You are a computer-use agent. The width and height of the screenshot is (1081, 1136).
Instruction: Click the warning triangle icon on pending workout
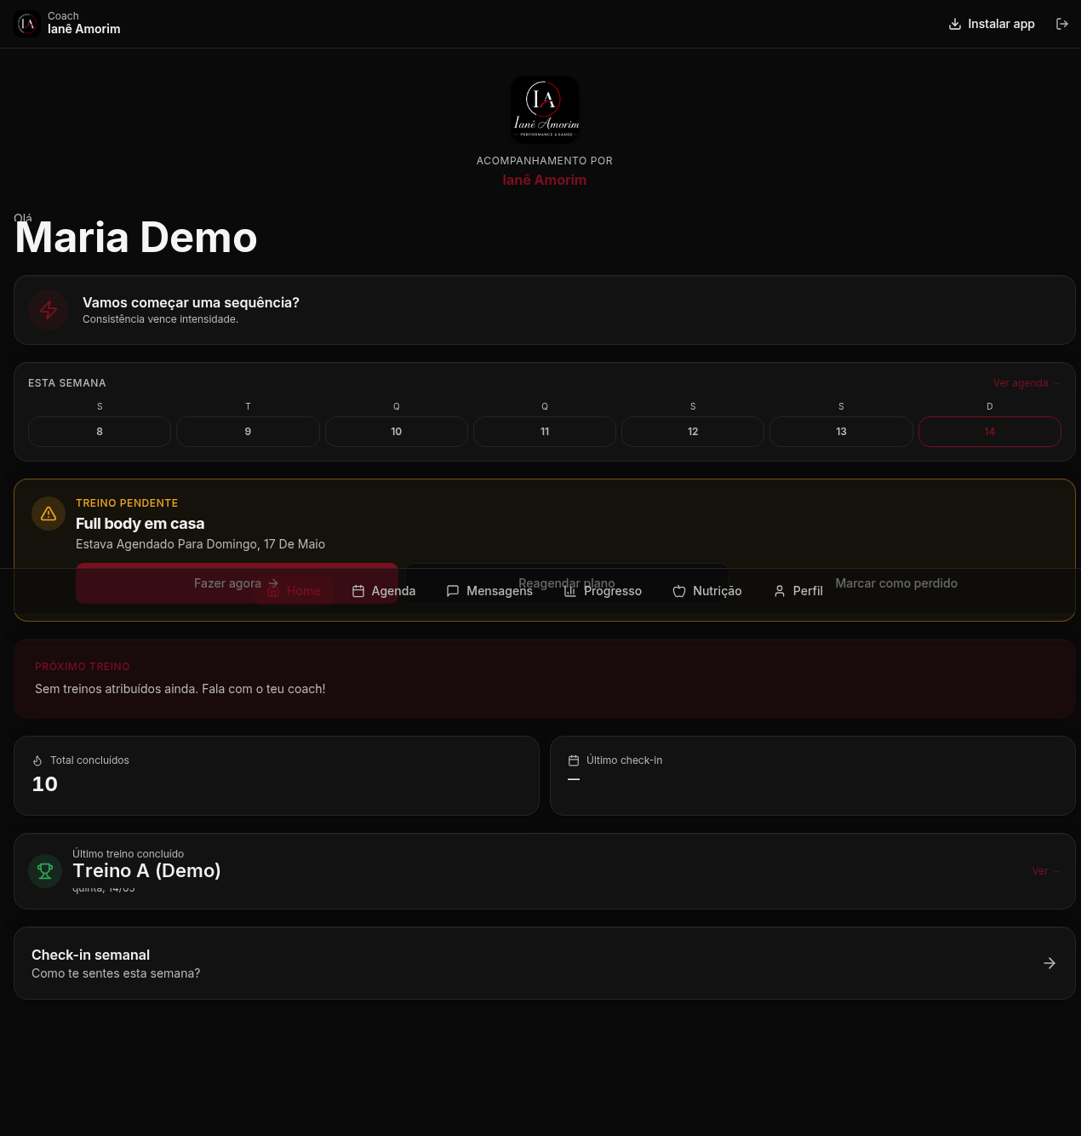coord(49,513)
